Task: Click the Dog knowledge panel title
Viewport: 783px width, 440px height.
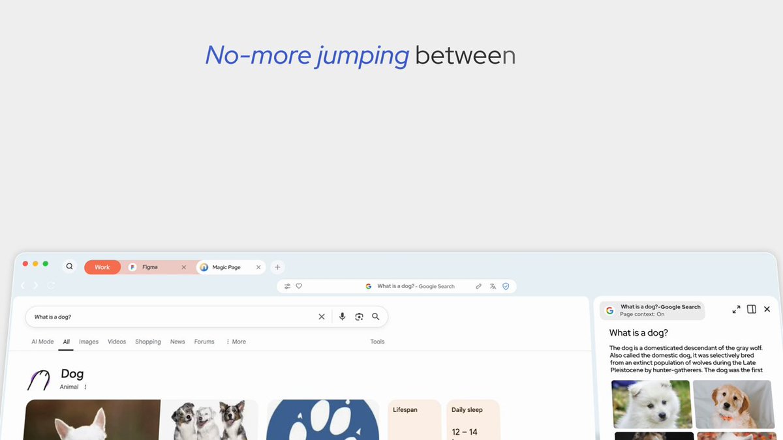Action: 72,374
